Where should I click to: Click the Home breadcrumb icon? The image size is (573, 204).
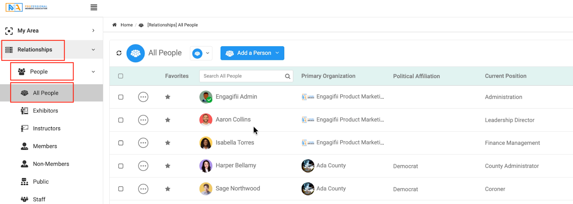(x=115, y=25)
